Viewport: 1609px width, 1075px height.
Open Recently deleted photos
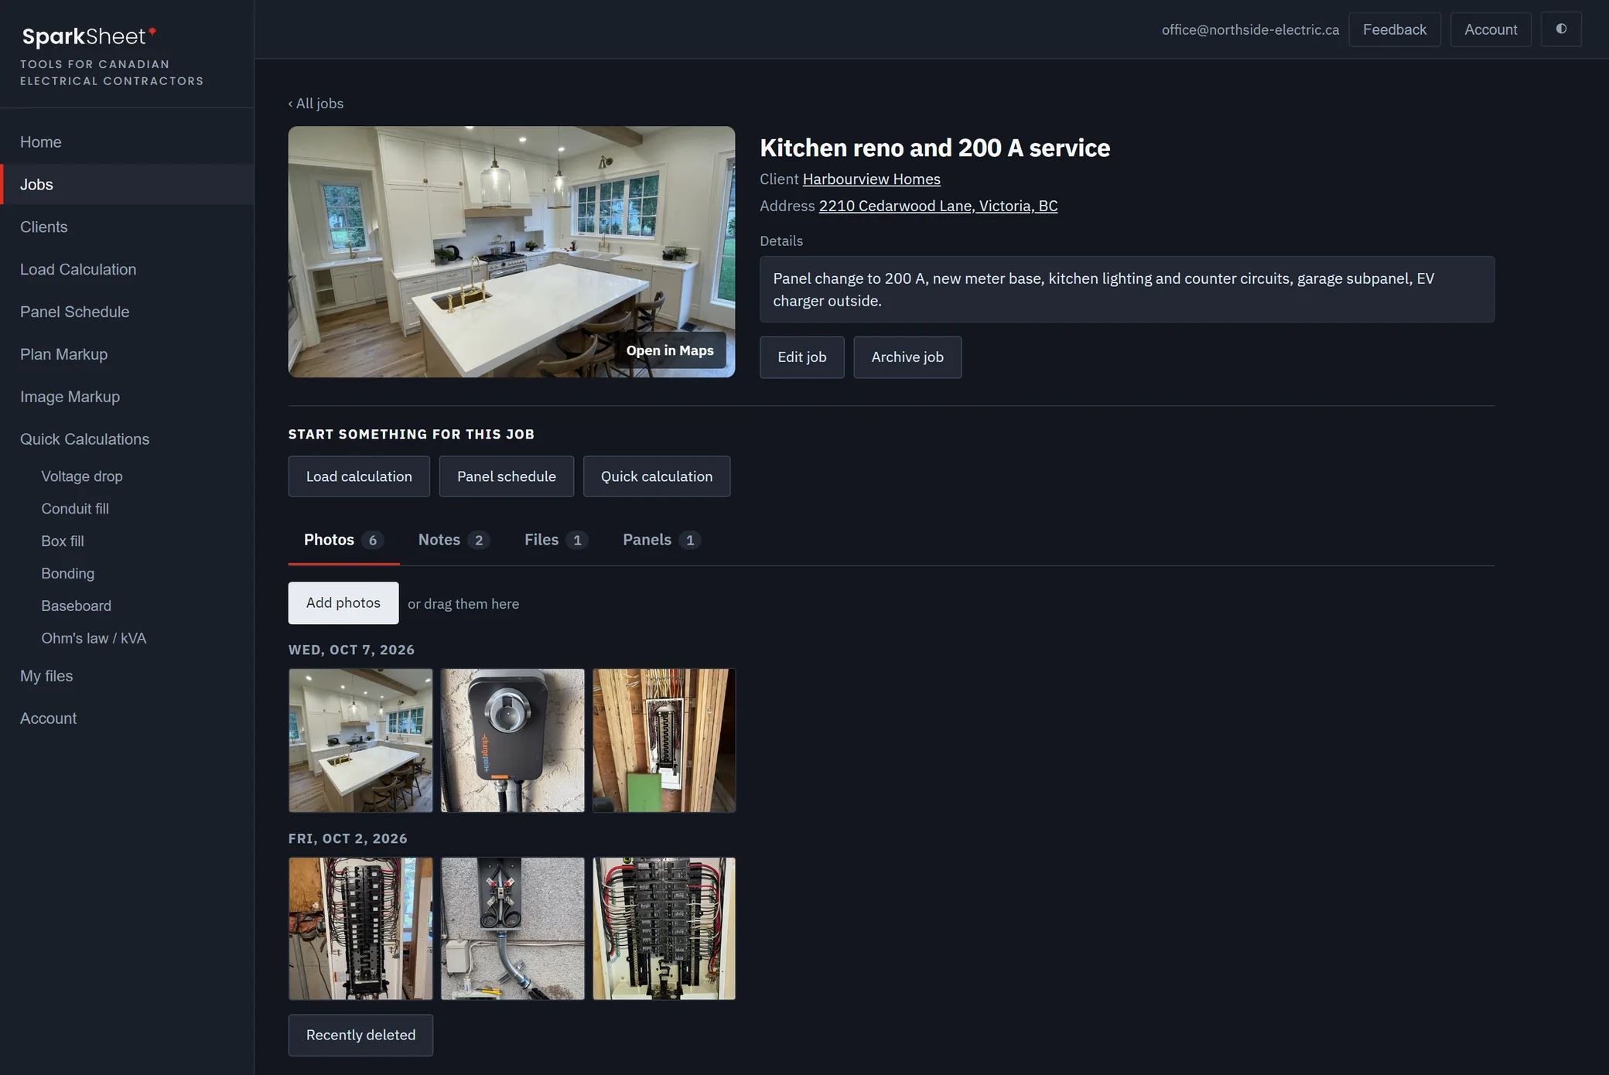tap(360, 1035)
